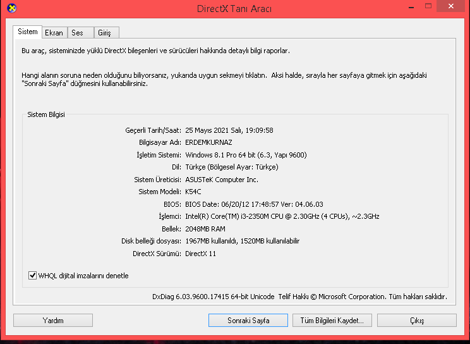The height and width of the screenshot is (344, 470).
Task: Click the Yardım button
Action: [53, 320]
